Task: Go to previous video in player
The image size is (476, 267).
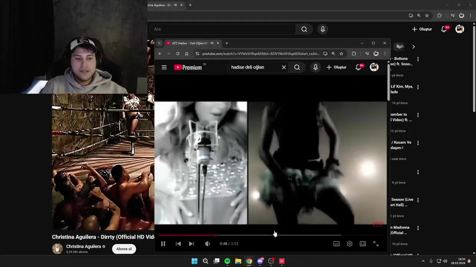Action: pyautogui.click(x=178, y=244)
